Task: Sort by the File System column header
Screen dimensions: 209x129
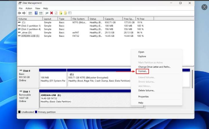Action: (80, 19)
